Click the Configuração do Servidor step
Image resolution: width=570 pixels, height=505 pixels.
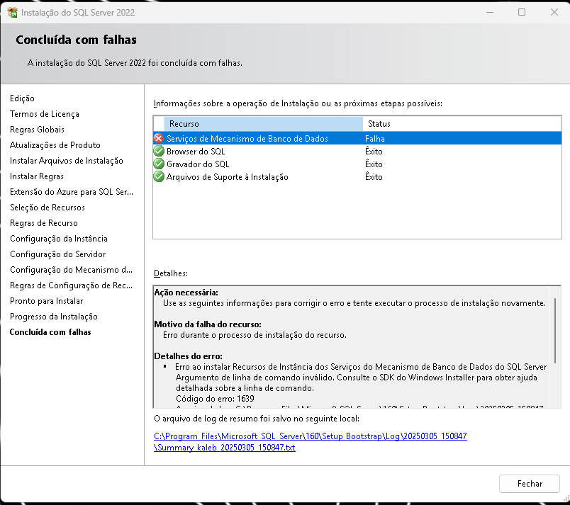pos(58,254)
